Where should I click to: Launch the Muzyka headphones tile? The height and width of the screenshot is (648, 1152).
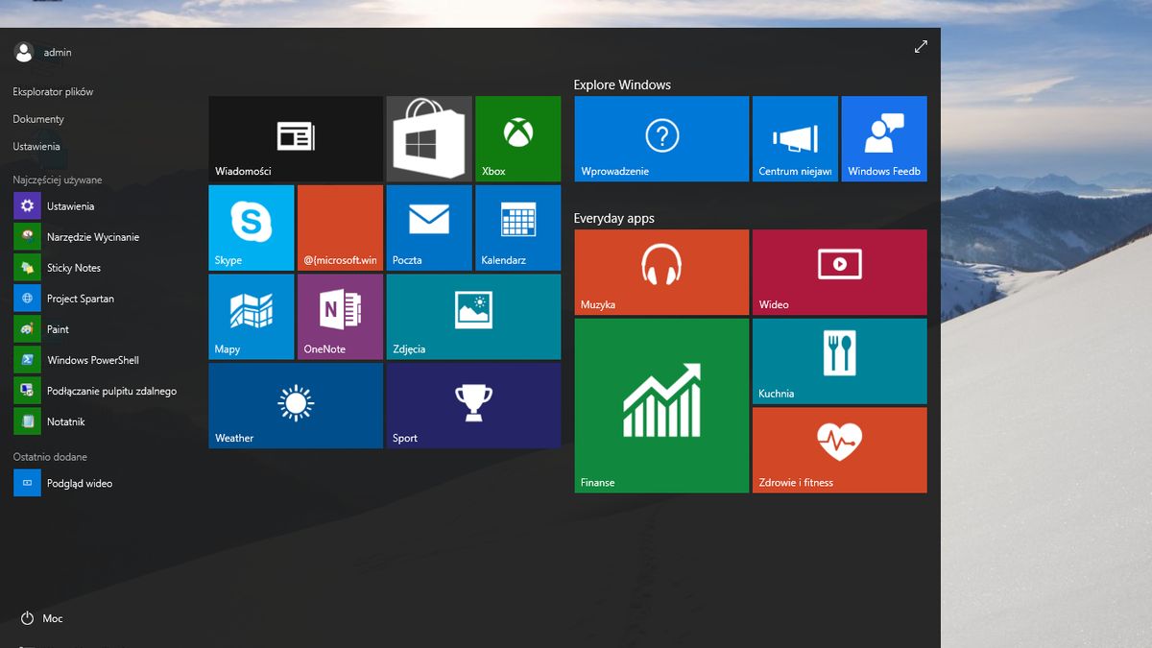pos(661,272)
